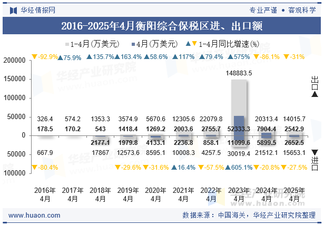Click the blue triangle beside 605.1%
The height and width of the screenshot is (225, 324).
coord(228,168)
